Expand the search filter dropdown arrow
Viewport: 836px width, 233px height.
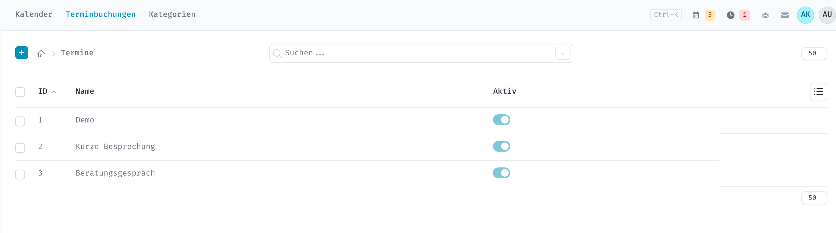pos(563,53)
